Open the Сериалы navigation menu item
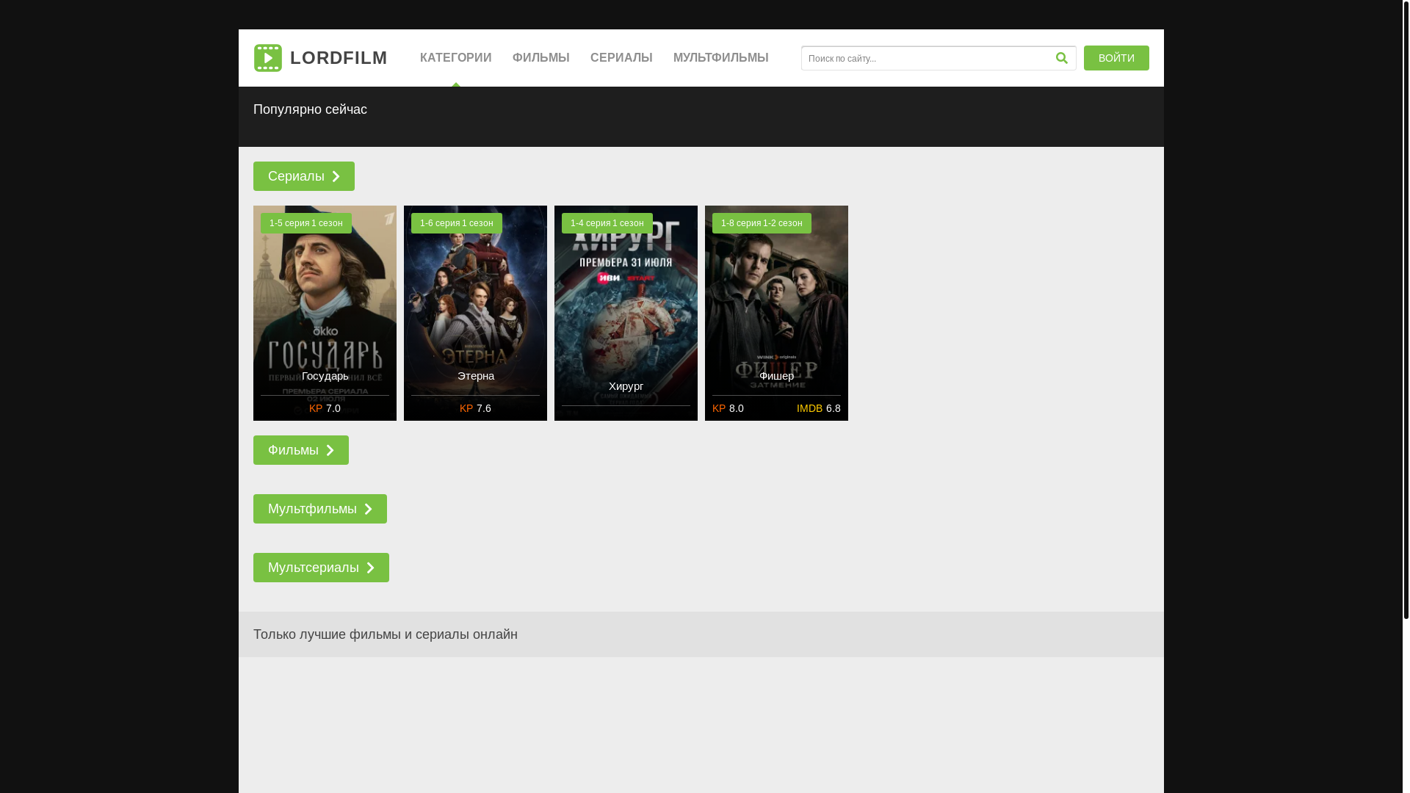The image size is (1410, 793). [621, 58]
